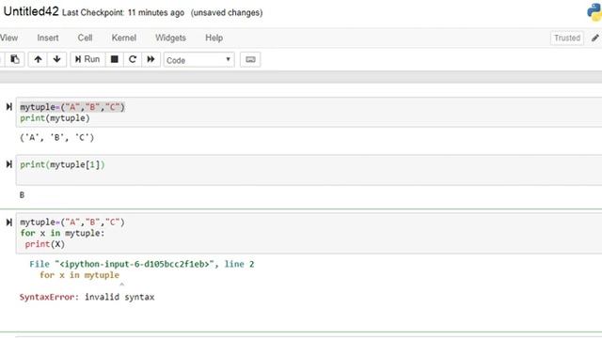This screenshot has height=338, width=602.
Task: Run the first mytuple print cell icon
Action: 8,107
